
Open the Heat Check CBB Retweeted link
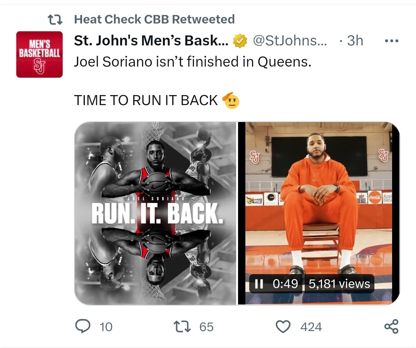point(154,19)
